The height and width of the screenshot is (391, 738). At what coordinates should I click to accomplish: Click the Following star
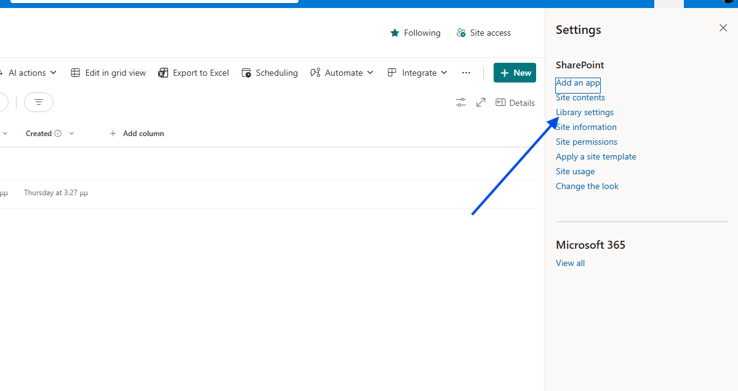pos(395,33)
